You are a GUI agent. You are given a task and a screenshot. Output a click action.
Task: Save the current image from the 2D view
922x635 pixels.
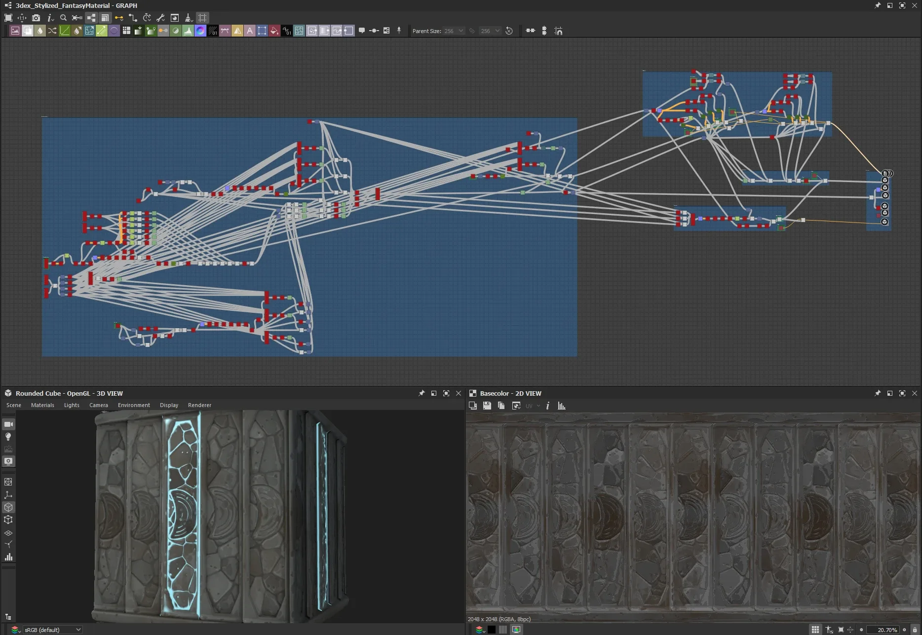487,406
